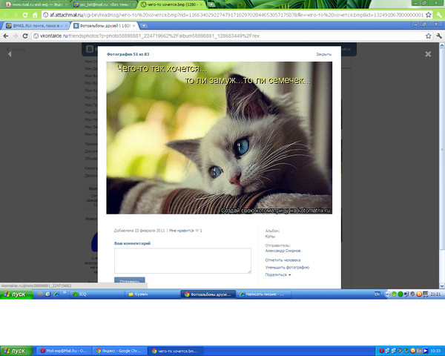This screenshot has width=445, height=356.
Task: Select the Фотоальбомы друзей tab
Action: [104, 26]
